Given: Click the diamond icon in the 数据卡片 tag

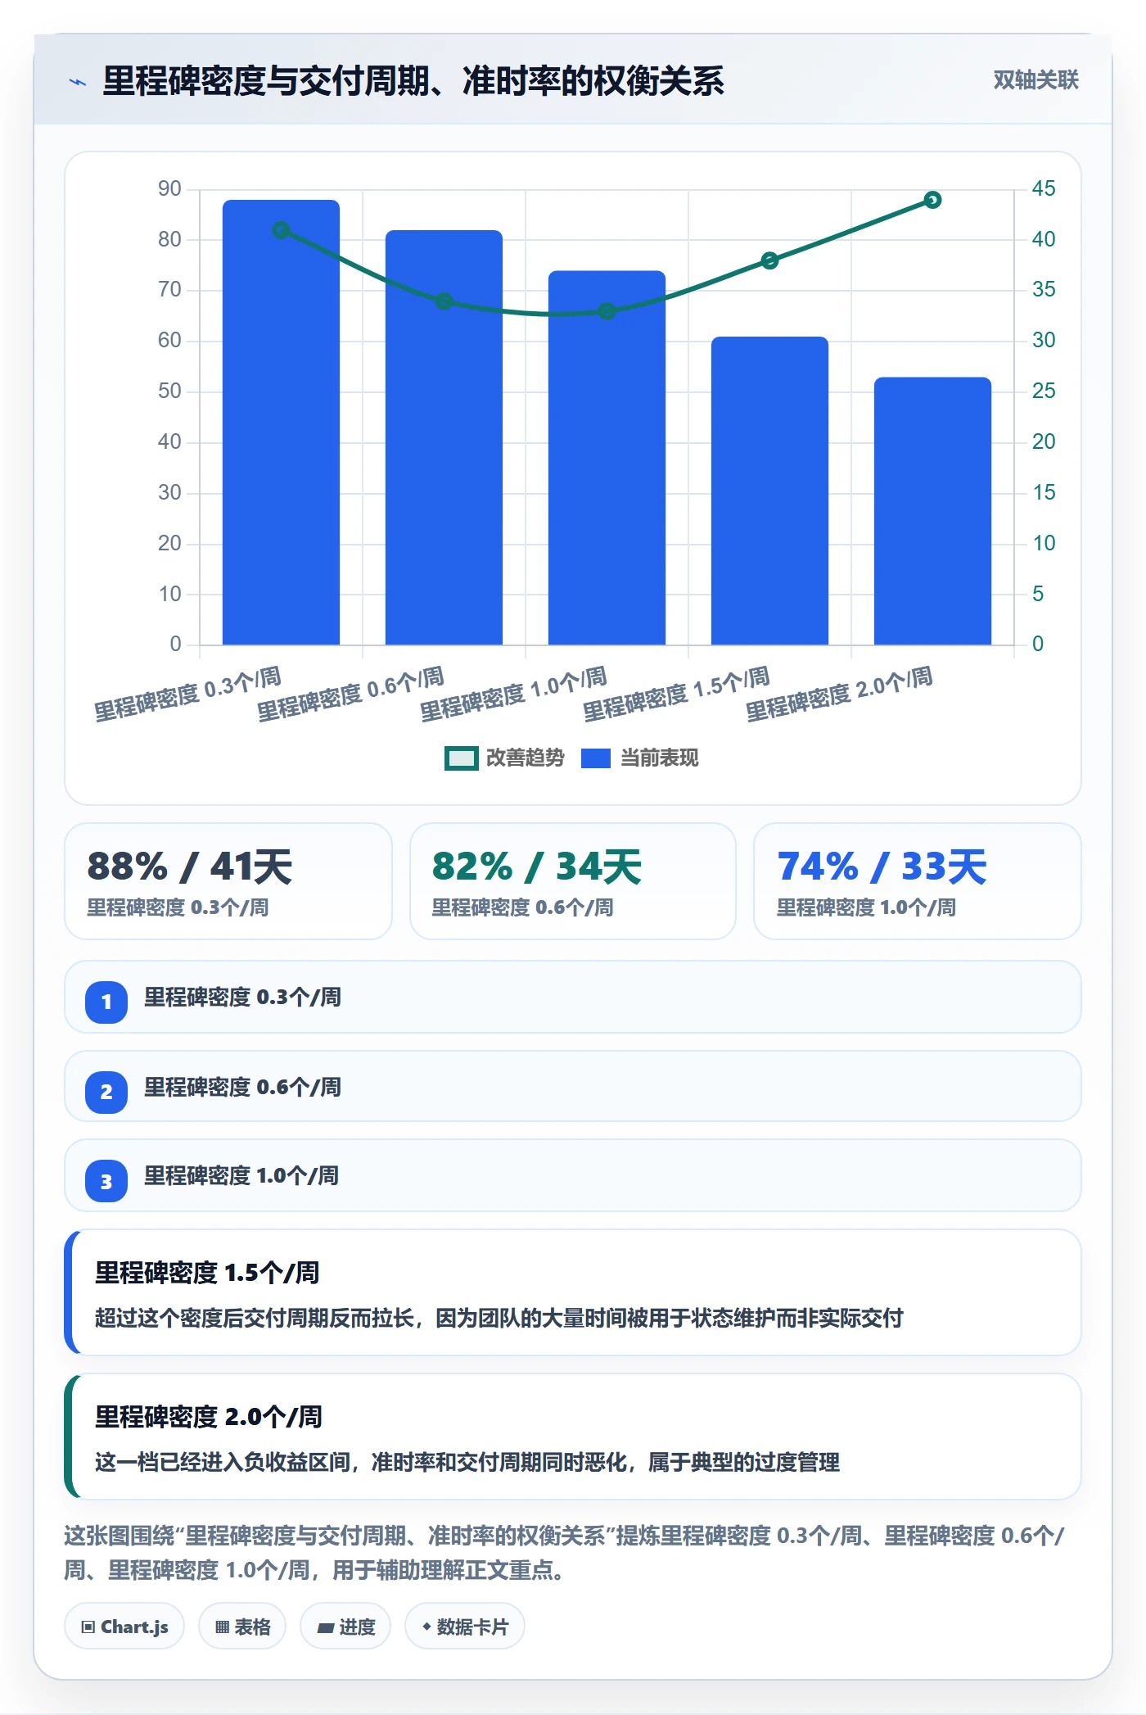Looking at the screenshot, I should 426,1627.
